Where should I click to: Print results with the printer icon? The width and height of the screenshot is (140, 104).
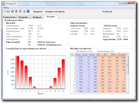(24, 11)
